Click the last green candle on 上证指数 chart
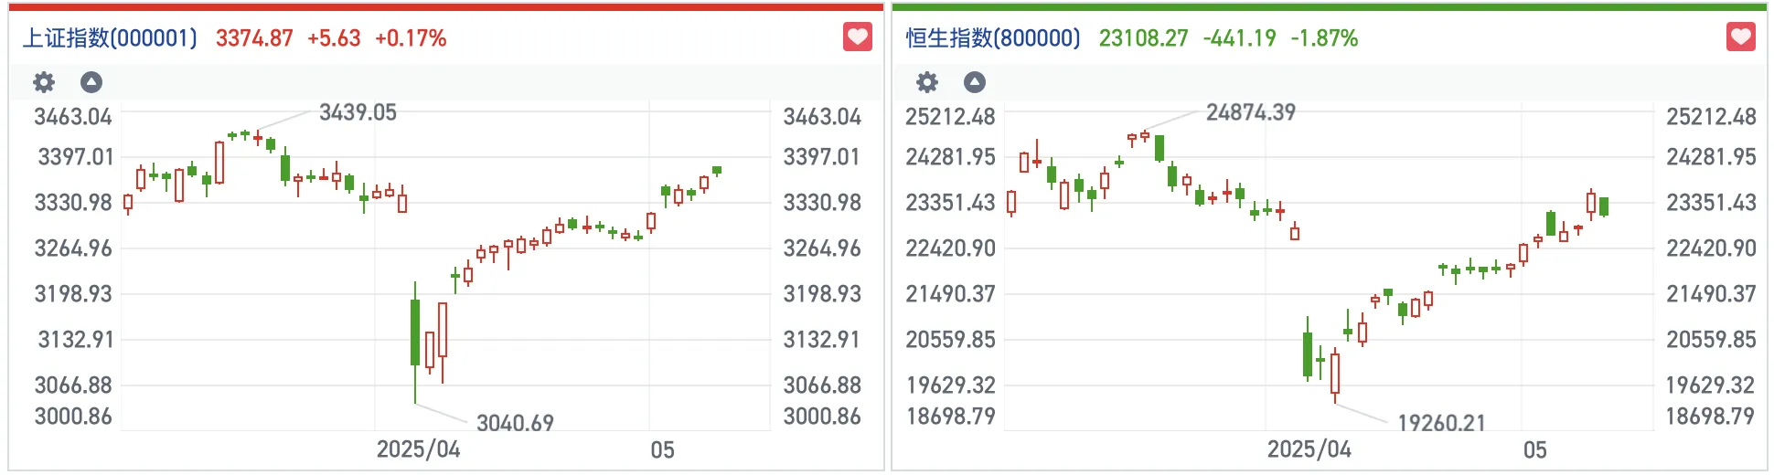Screen dimensions: 1774x475 (717, 171)
